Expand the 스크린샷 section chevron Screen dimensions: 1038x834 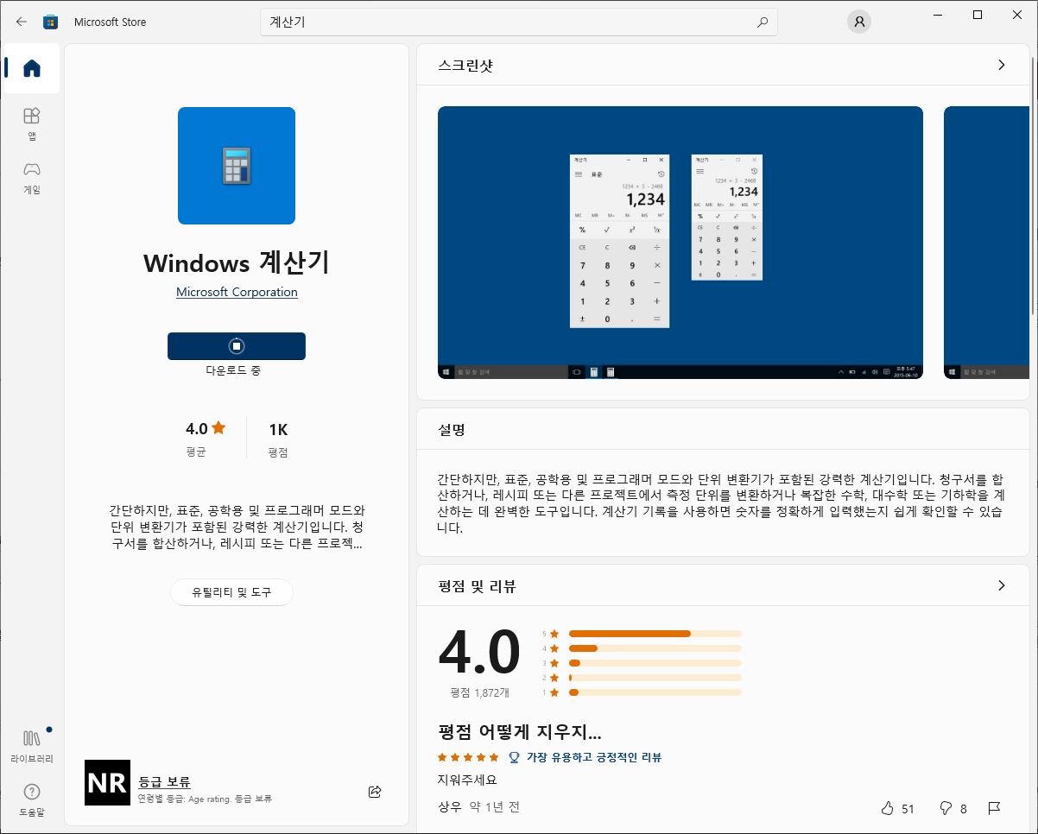click(1001, 65)
